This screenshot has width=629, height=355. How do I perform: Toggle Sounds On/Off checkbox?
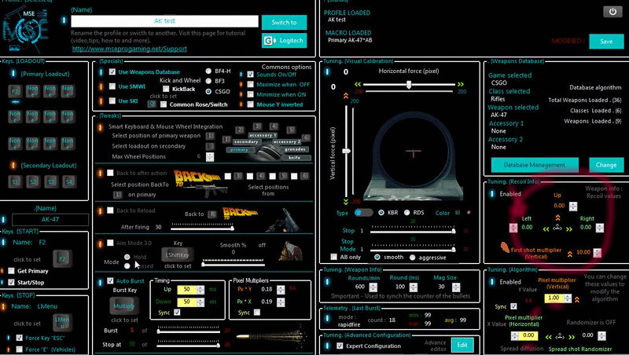[250, 75]
